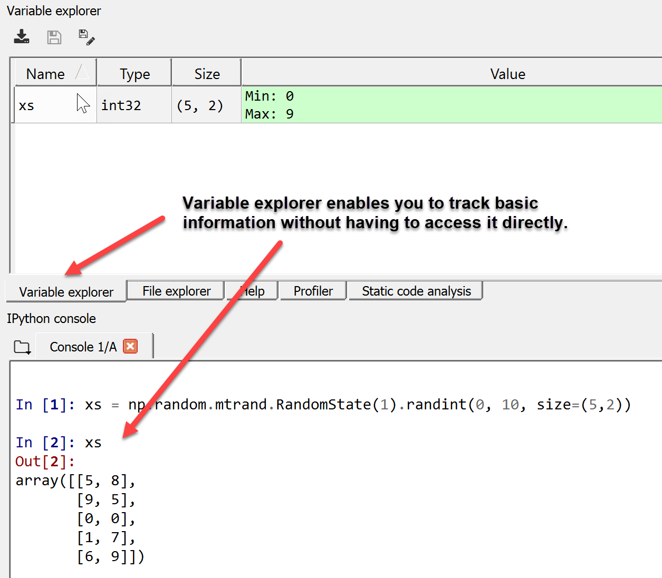Close Console 1/A tab with red X
This screenshot has width=662, height=578.
pyautogui.click(x=130, y=346)
